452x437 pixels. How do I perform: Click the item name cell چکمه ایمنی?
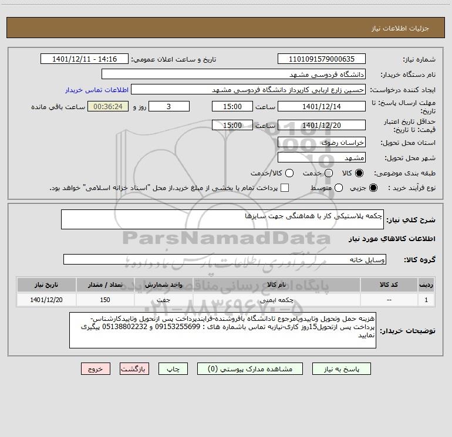[276, 300]
